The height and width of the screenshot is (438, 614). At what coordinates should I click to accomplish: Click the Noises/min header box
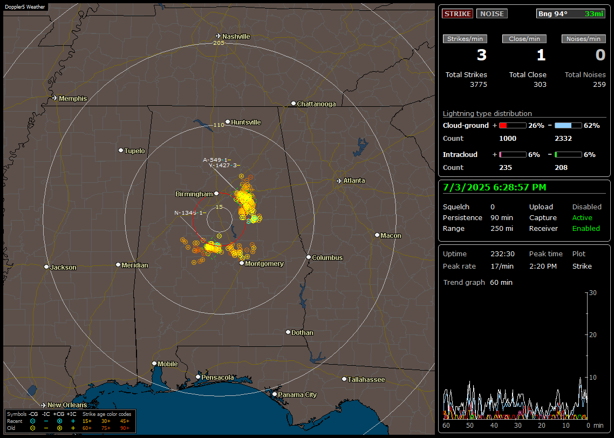pos(583,39)
